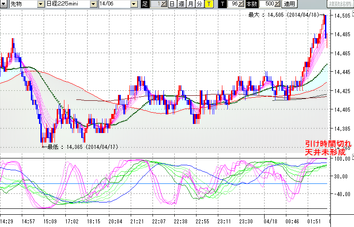Click the 500 bar count input field
Viewport: 354px width, 227px height.
click(268, 4)
